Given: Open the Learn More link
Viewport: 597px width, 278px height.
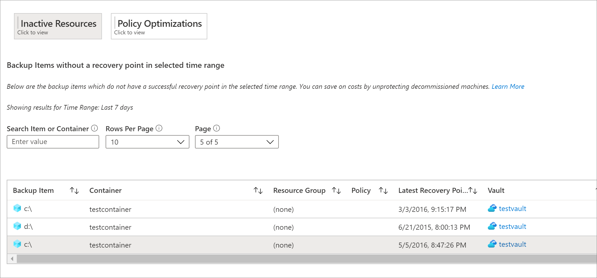Looking at the screenshot, I should click(508, 87).
